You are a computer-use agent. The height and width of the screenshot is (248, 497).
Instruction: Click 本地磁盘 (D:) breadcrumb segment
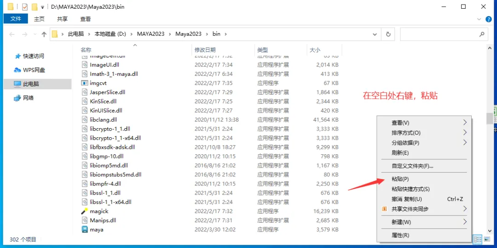click(110, 34)
